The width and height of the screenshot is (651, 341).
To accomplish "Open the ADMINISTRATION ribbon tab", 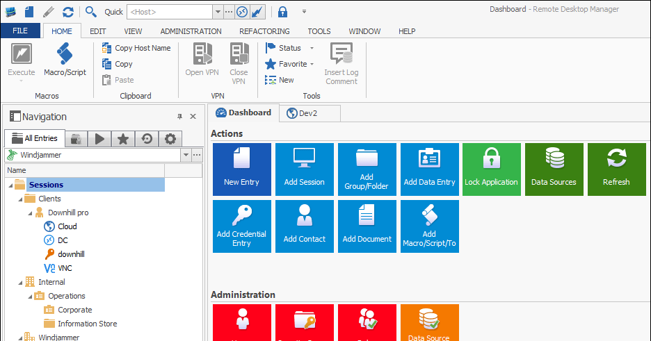I will [191, 31].
